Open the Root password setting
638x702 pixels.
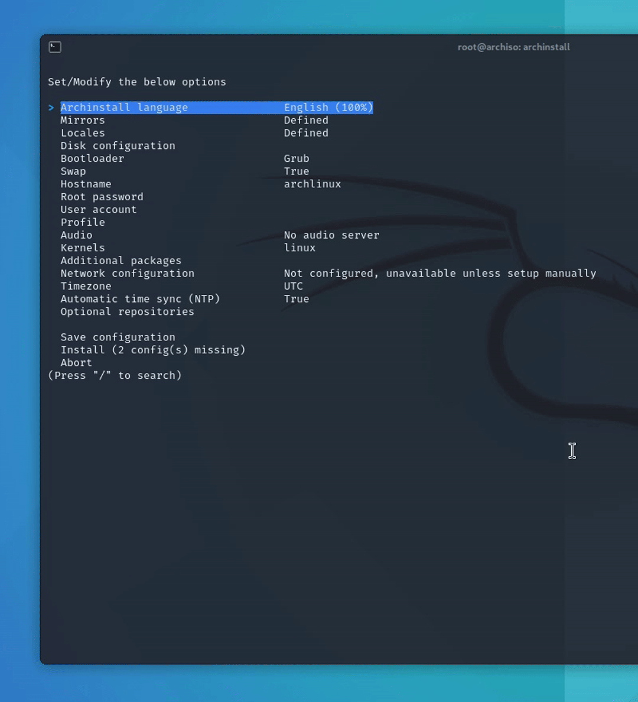102,196
